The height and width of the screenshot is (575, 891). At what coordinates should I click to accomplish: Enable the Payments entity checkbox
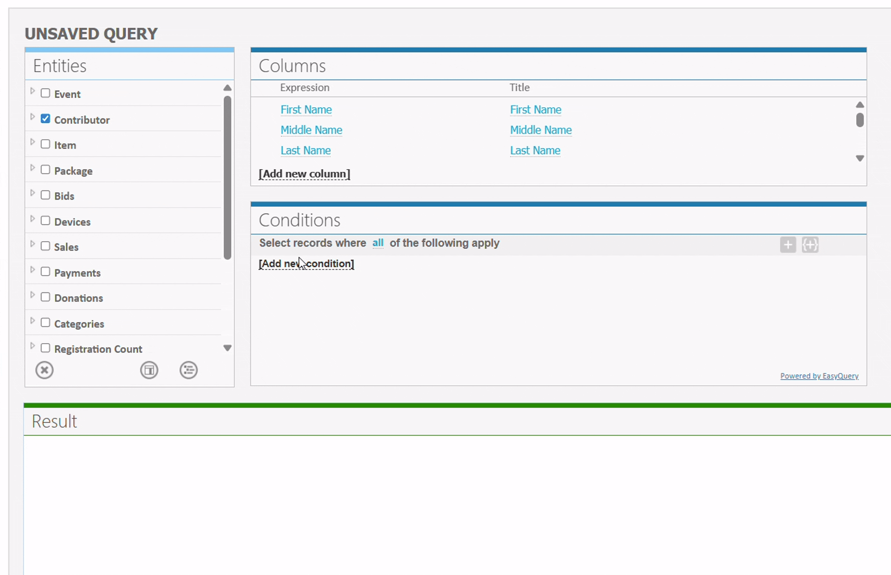tap(45, 272)
